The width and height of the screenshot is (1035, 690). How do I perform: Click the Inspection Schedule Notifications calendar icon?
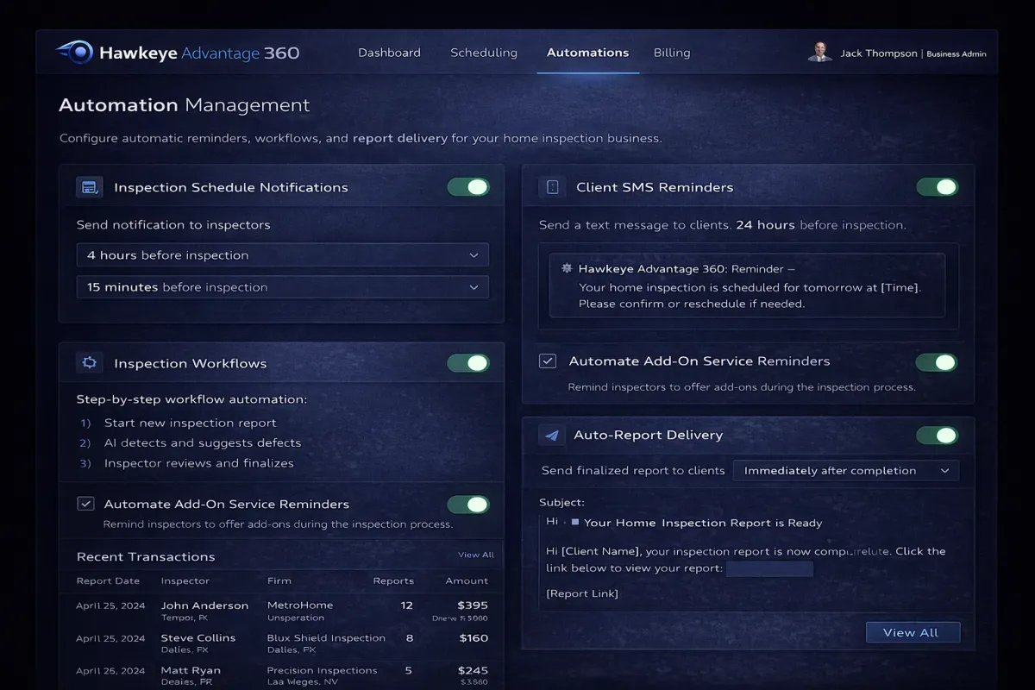coord(89,187)
